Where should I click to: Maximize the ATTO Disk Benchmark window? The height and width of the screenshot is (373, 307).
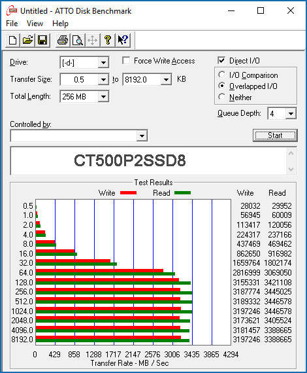coord(261,10)
